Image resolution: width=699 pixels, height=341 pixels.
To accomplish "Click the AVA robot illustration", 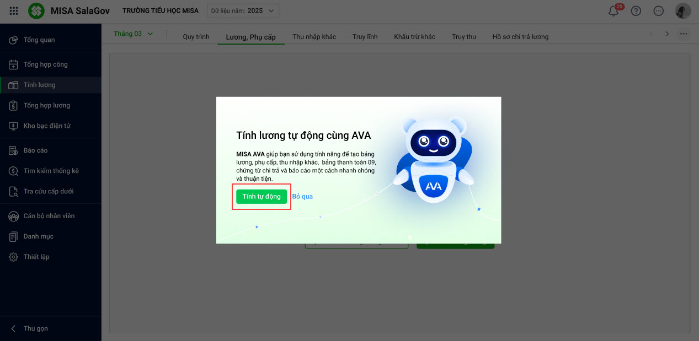I will (435, 160).
